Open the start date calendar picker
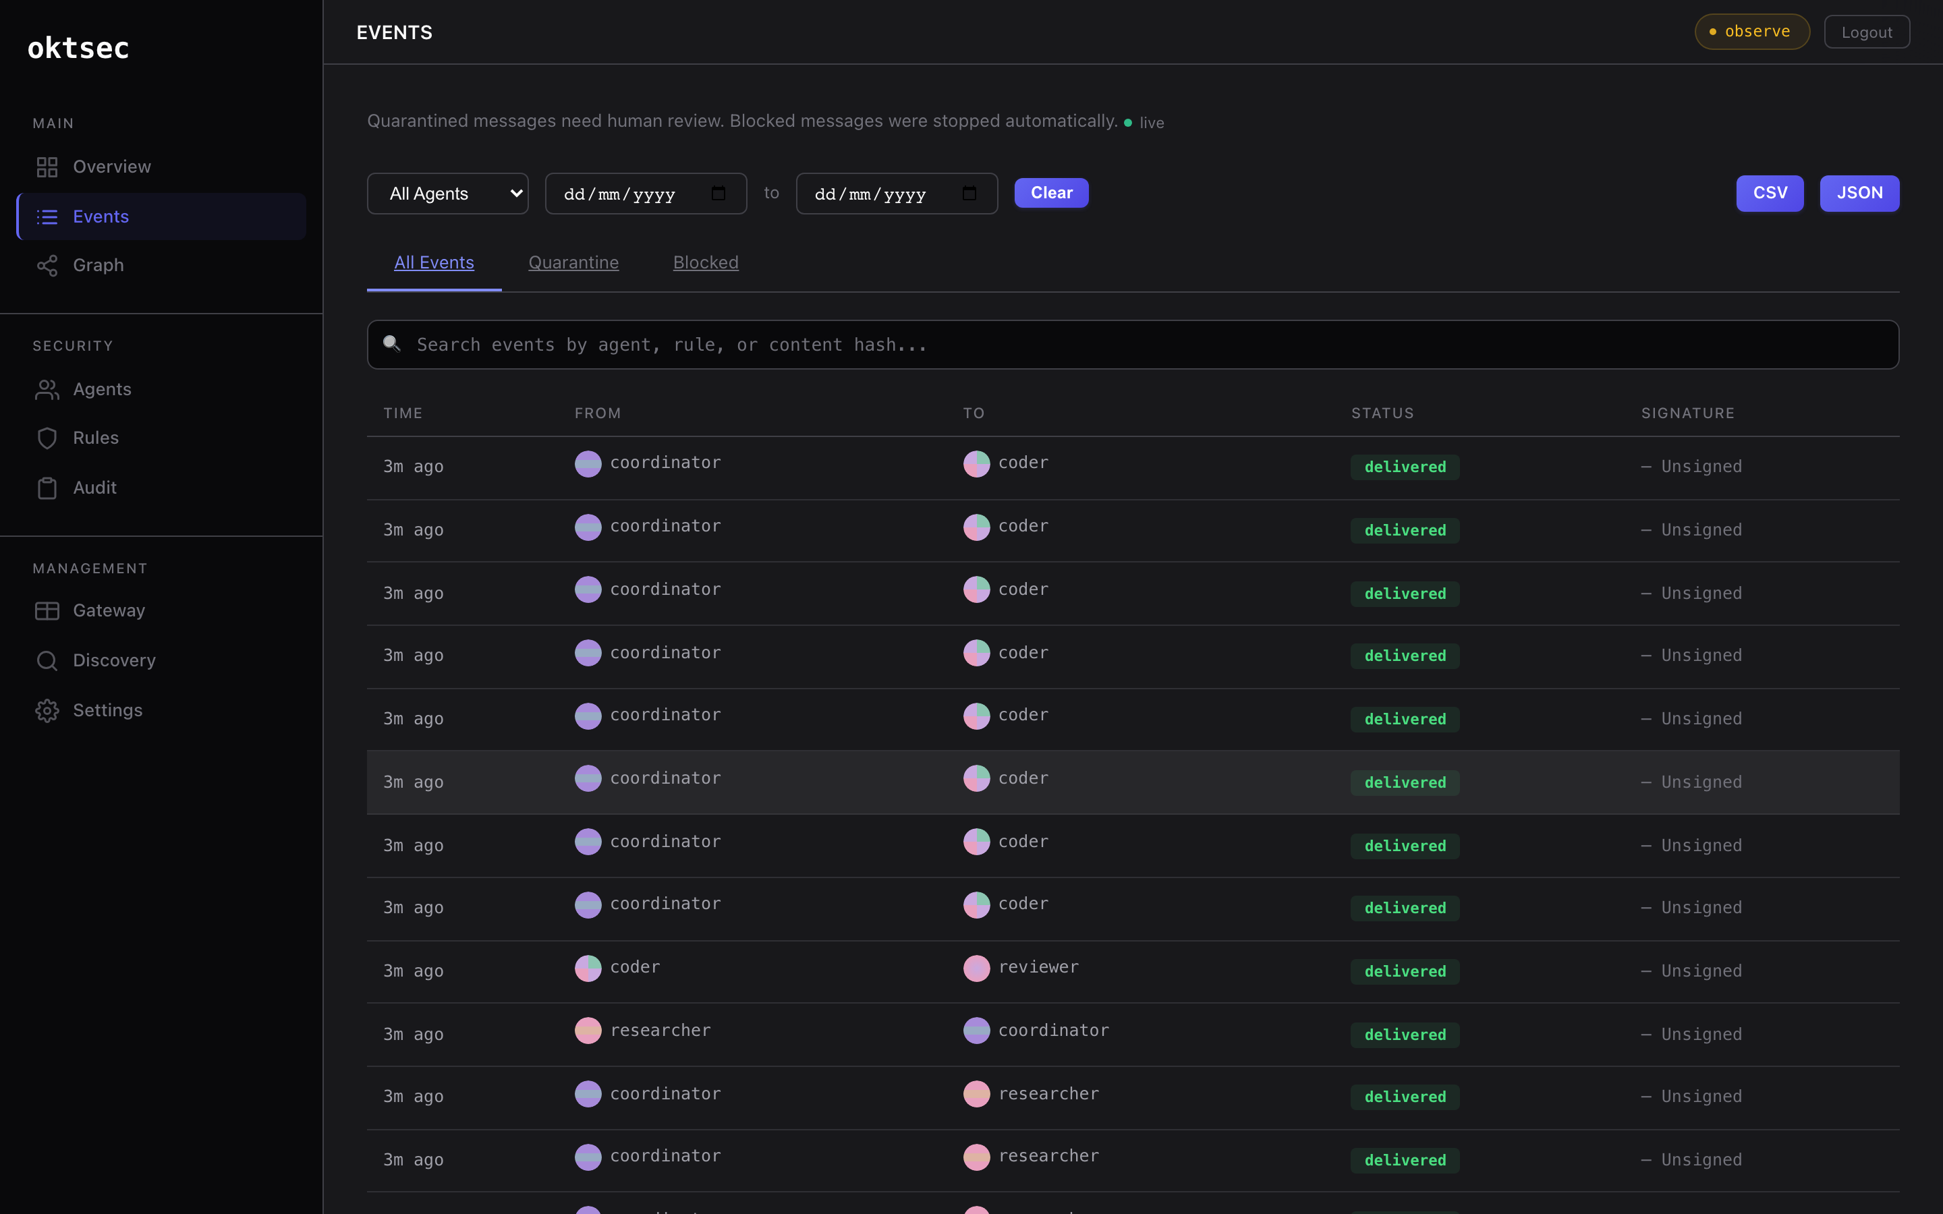The height and width of the screenshot is (1214, 1943). pos(721,193)
